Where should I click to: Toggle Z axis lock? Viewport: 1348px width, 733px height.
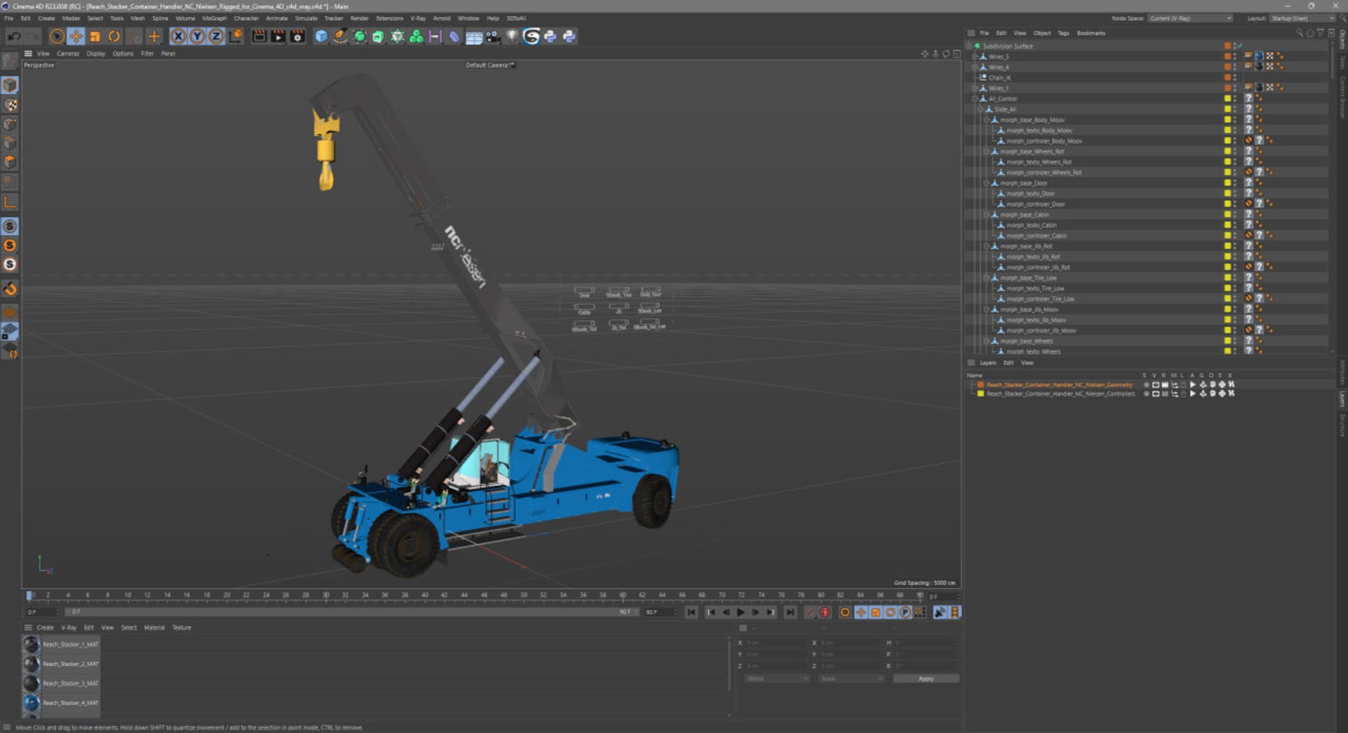[216, 37]
